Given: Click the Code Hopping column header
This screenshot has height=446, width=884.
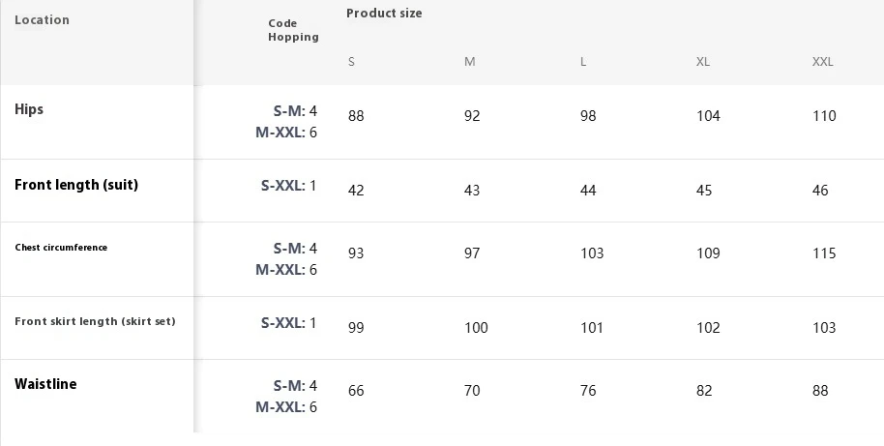Looking at the screenshot, I should coord(293,30).
